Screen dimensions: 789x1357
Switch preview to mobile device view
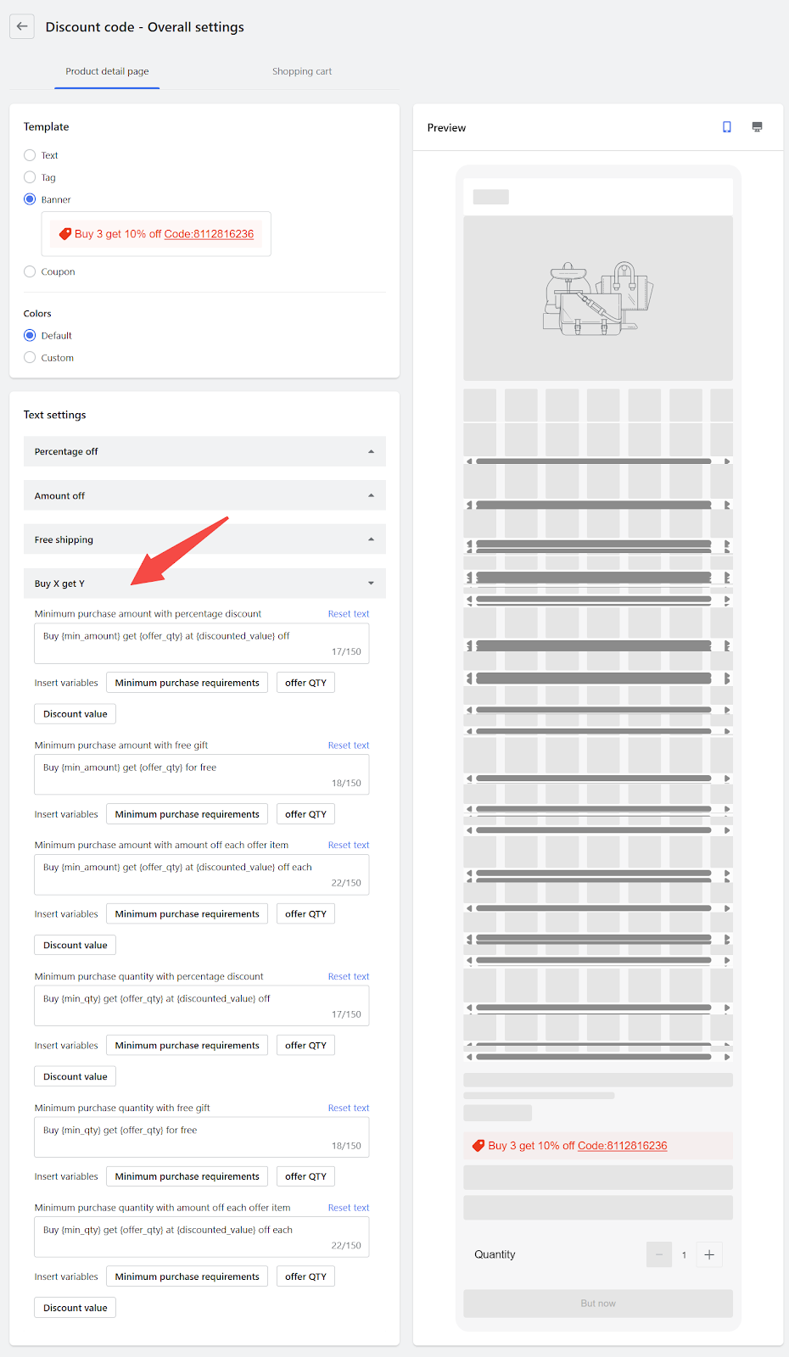click(726, 127)
